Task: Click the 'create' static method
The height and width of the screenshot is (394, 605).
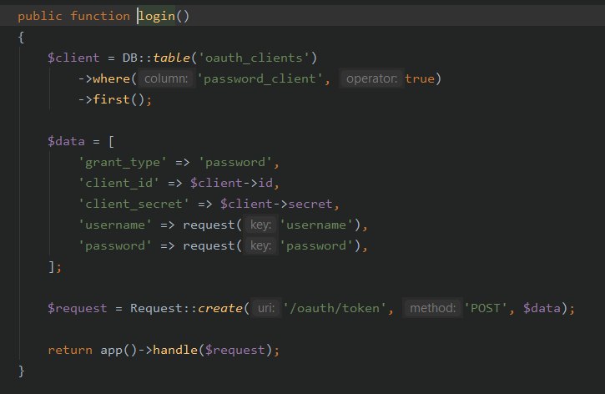Action: 220,308
